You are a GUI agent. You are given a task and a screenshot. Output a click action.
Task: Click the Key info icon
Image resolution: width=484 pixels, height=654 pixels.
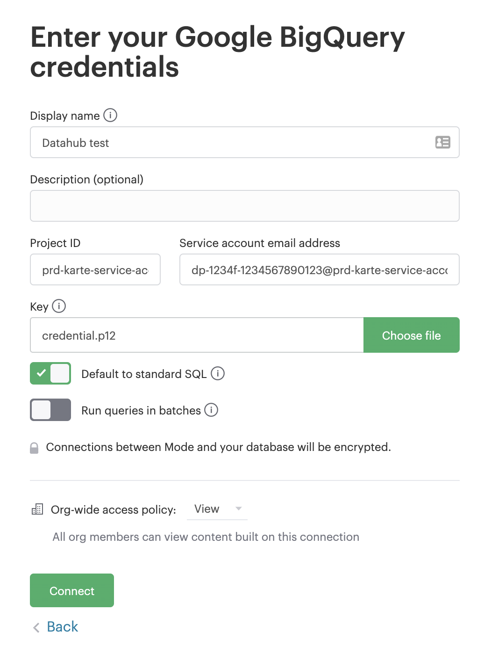pyautogui.click(x=59, y=306)
